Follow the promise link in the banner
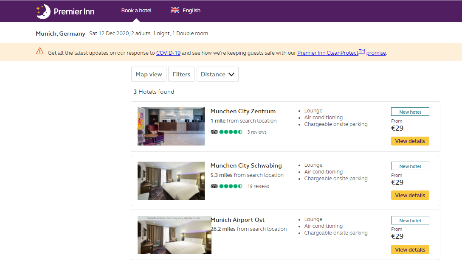Image resolution: width=462 pixels, height=266 pixels. (x=376, y=53)
